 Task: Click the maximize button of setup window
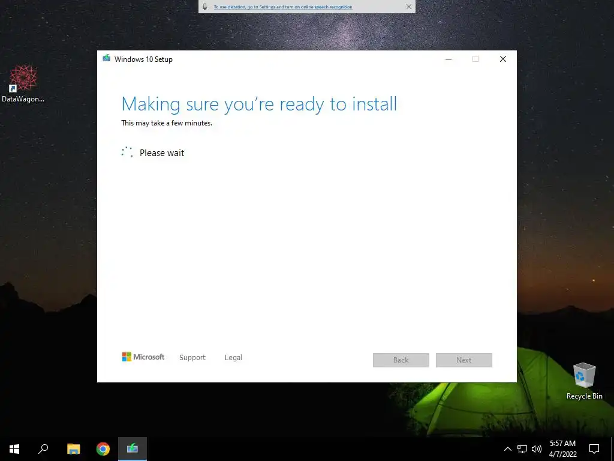pos(475,59)
